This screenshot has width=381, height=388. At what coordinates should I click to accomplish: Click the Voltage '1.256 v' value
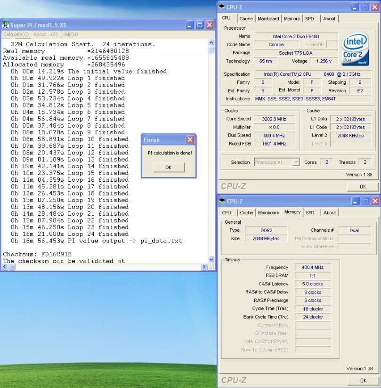pyautogui.click(x=324, y=61)
